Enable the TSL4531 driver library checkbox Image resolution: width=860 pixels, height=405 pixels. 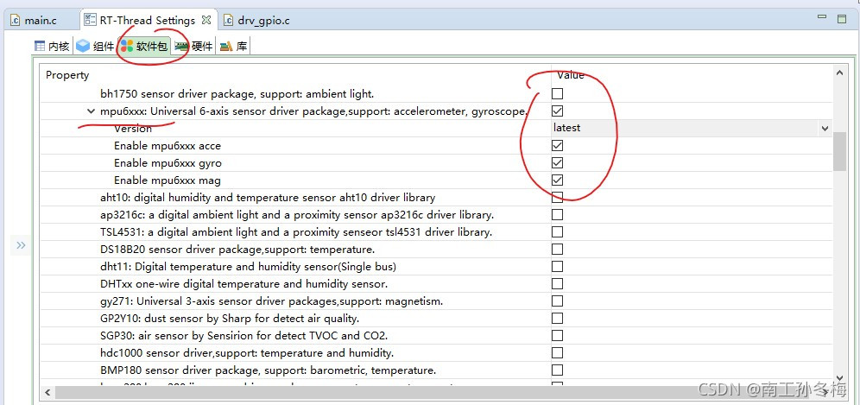[557, 232]
